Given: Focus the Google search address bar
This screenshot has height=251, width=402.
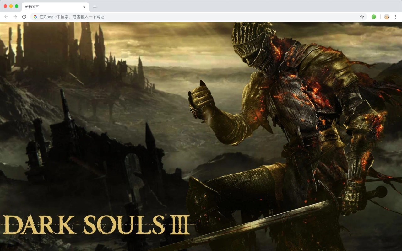Looking at the screenshot, I should point(198,17).
